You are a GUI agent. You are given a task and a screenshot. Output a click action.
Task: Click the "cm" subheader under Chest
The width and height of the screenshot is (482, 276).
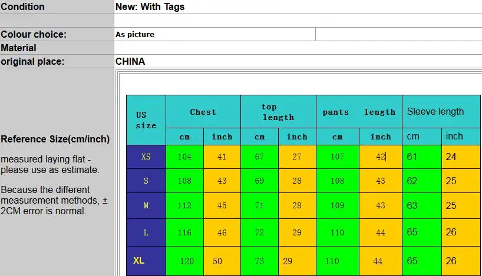point(185,137)
